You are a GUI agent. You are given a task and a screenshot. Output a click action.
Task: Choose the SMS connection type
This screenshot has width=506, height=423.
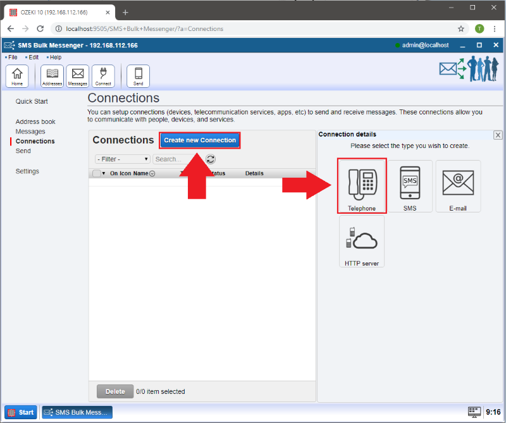click(410, 186)
